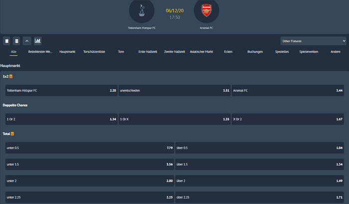The width and height of the screenshot is (349, 204).
Task: Collapse all markets with the chevron-up icon
Action: click(x=27, y=41)
